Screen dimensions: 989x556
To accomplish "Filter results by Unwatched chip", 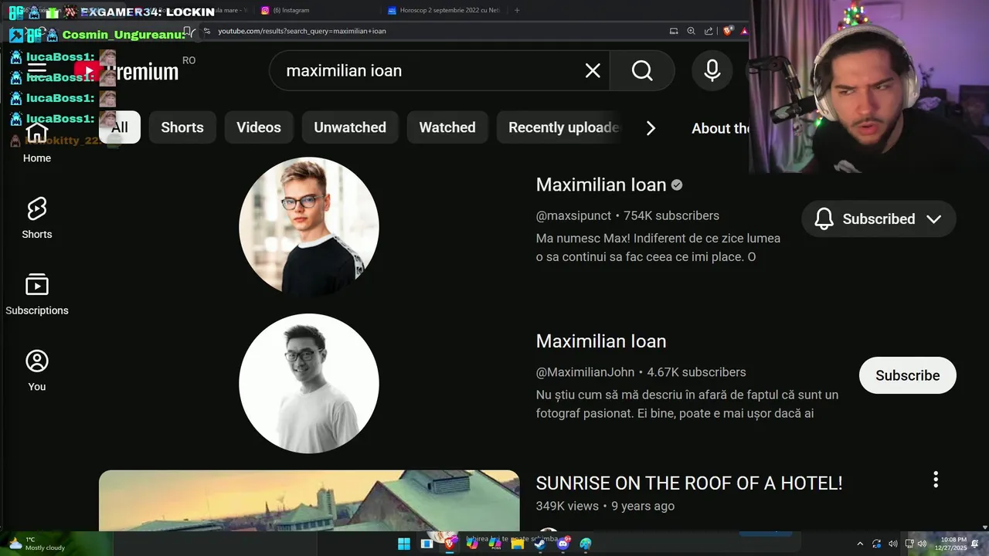I will point(350,127).
